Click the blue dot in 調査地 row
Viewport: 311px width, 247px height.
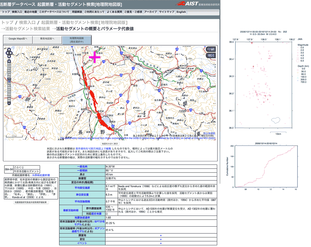(x=161, y=236)
